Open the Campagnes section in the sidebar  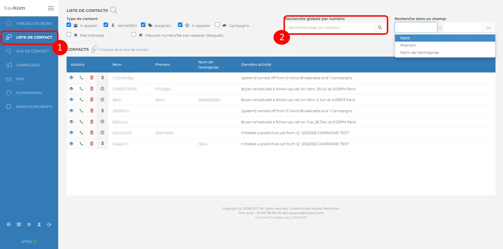pyautogui.click(x=28, y=65)
